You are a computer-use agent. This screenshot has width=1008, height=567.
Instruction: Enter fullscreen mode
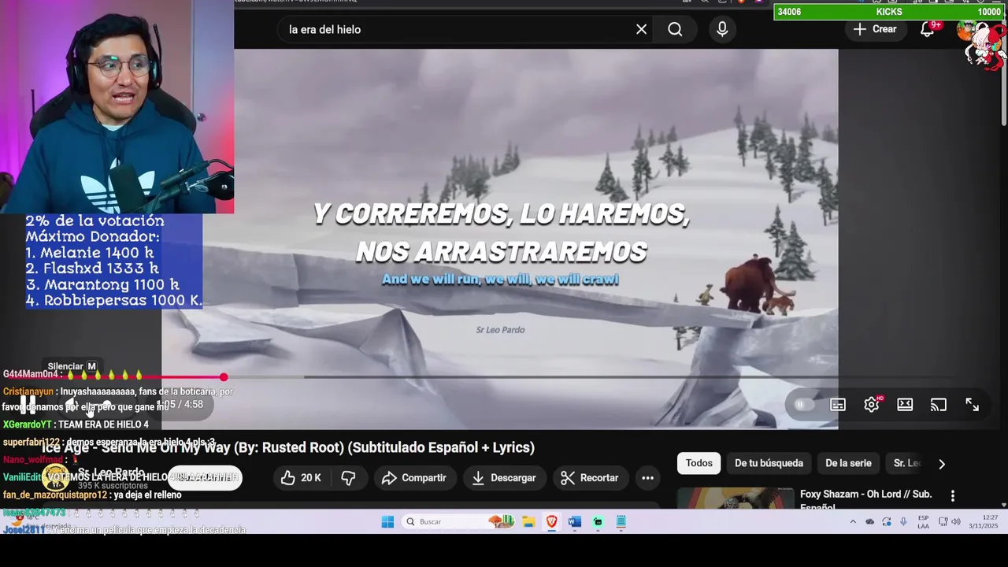pos(972,405)
